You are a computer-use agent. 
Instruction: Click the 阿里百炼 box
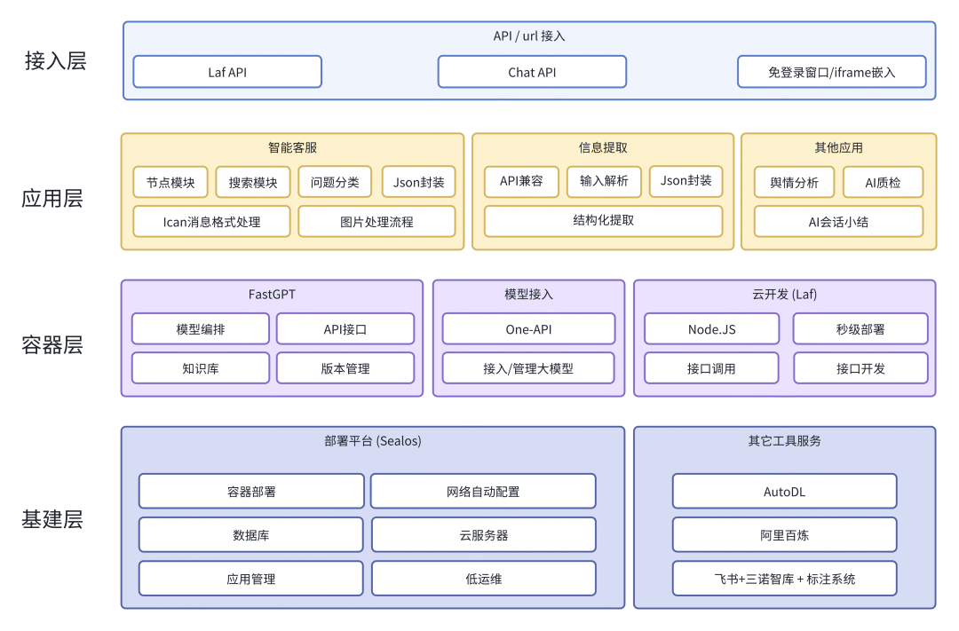click(x=785, y=535)
